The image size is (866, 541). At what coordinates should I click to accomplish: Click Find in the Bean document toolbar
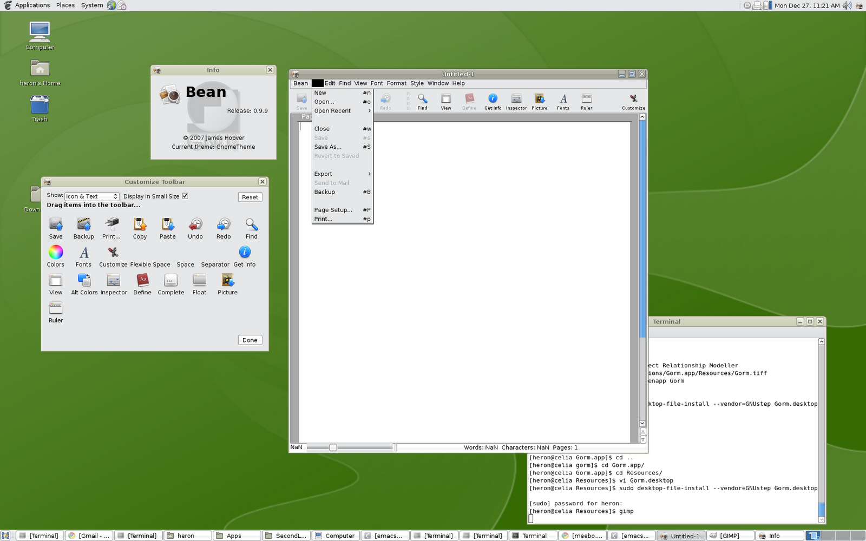422,101
